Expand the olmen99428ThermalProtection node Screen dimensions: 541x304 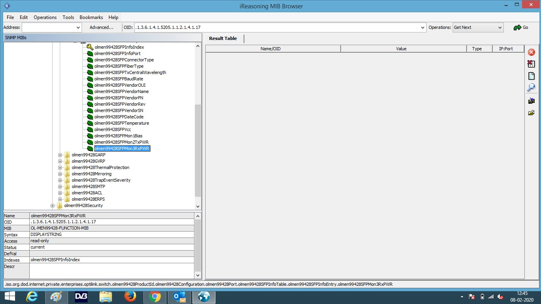(60, 167)
